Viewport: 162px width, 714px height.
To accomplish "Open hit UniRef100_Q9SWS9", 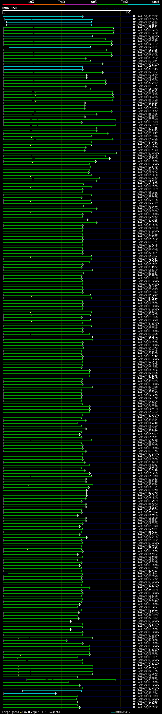I will click(x=145, y=103).
